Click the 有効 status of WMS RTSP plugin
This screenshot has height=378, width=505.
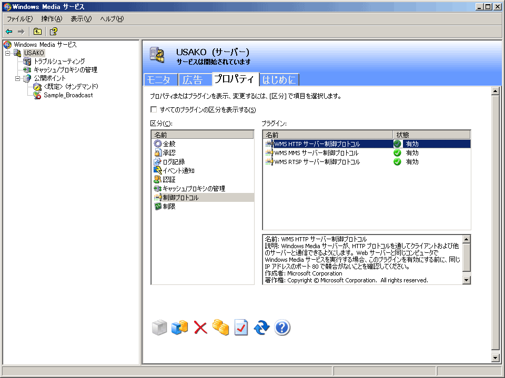tap(412, 161)
